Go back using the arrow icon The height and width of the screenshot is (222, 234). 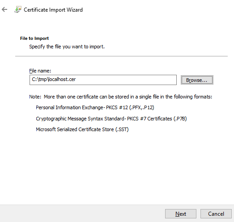4,9
